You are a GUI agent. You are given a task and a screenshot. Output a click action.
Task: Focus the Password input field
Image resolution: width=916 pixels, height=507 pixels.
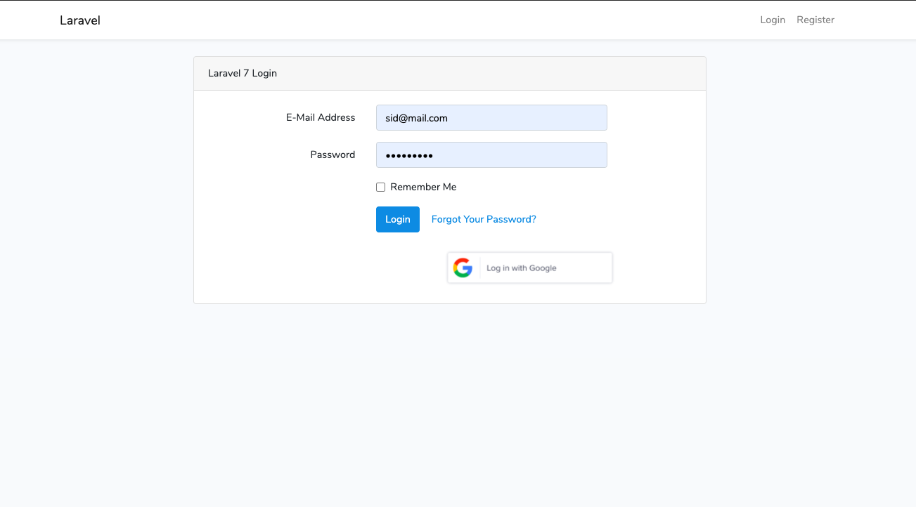coord(491,155)
